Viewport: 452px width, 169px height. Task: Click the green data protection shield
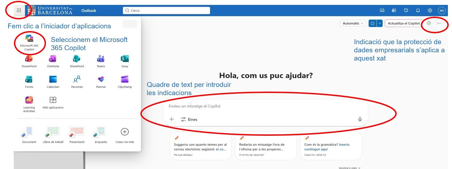[429, 23]
